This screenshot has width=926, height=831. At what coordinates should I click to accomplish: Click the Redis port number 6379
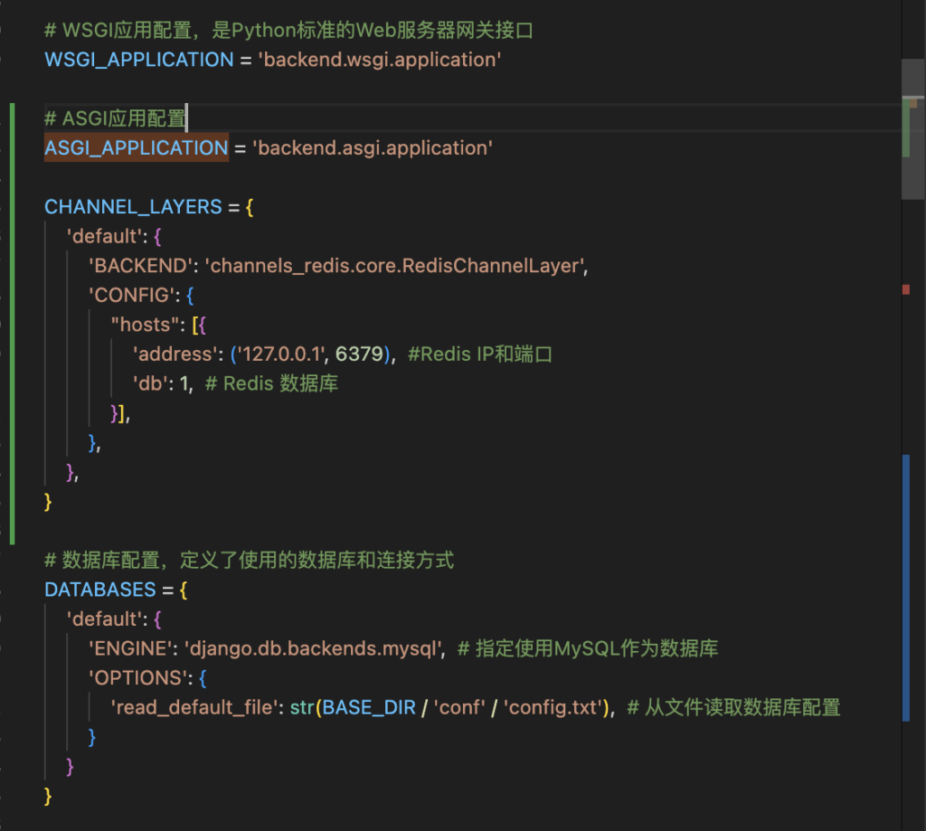359,354
